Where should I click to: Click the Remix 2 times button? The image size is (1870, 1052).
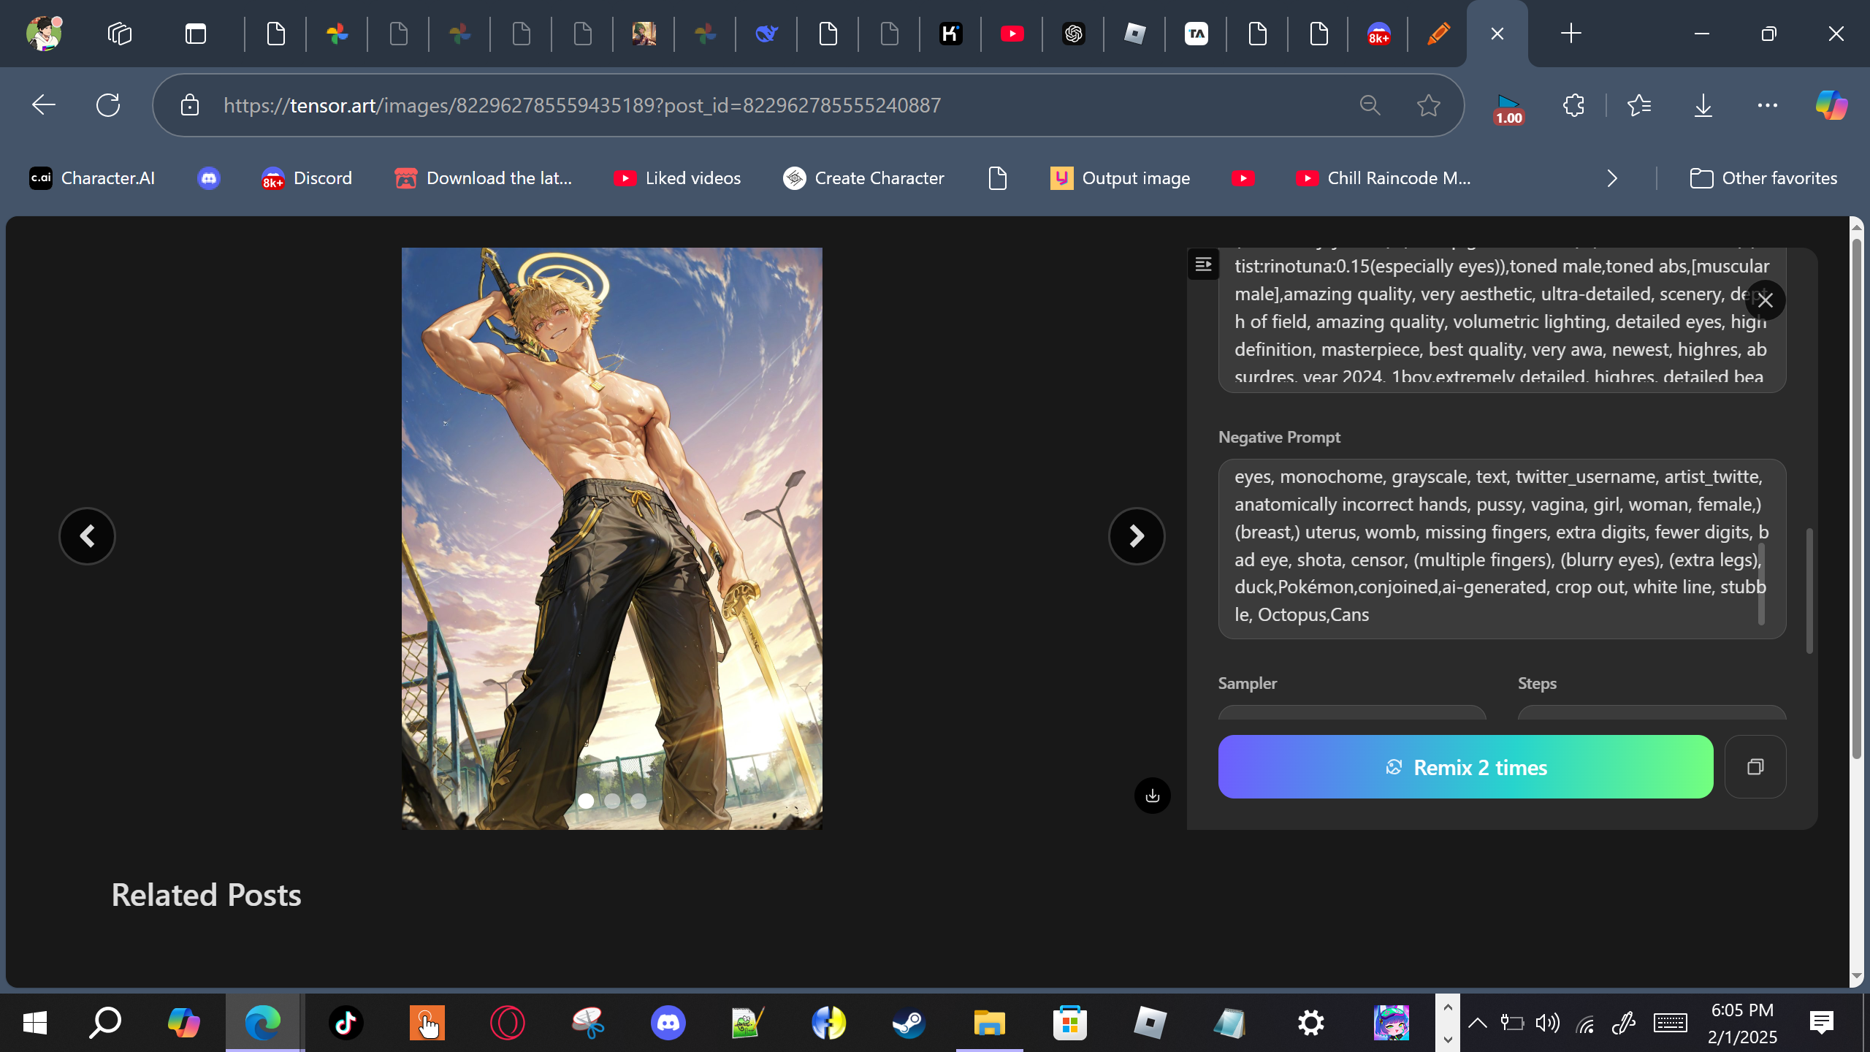(x=1465, y=767)
